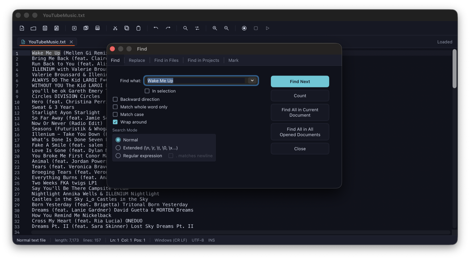Create a new file

(22, 28)
